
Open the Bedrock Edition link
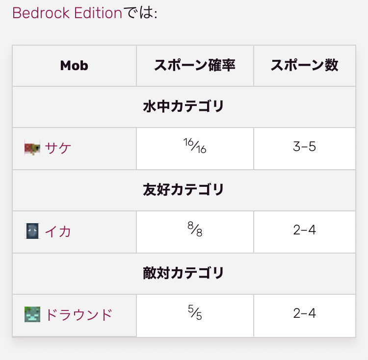[x=67, y=13]
